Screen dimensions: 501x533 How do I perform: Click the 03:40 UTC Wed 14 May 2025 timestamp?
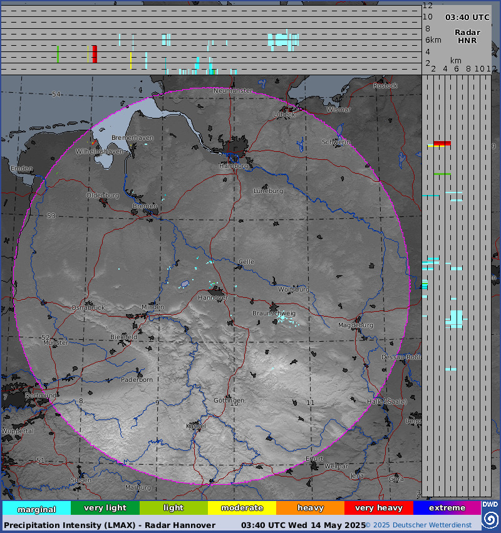coord(303,525)
